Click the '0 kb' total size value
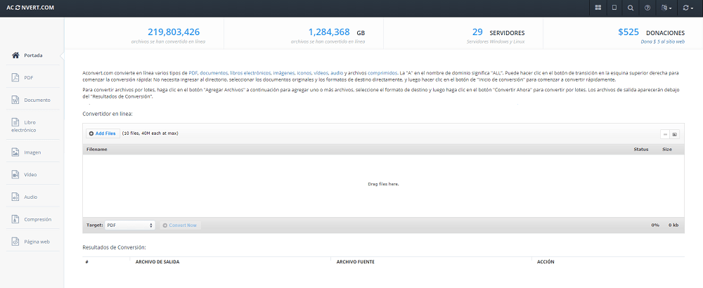This screenshot has width=703, height=288. click(673, 225)
